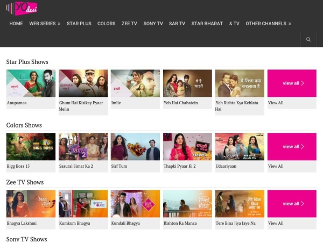Click the Sony TV Shows heading

tap(26, 239)
